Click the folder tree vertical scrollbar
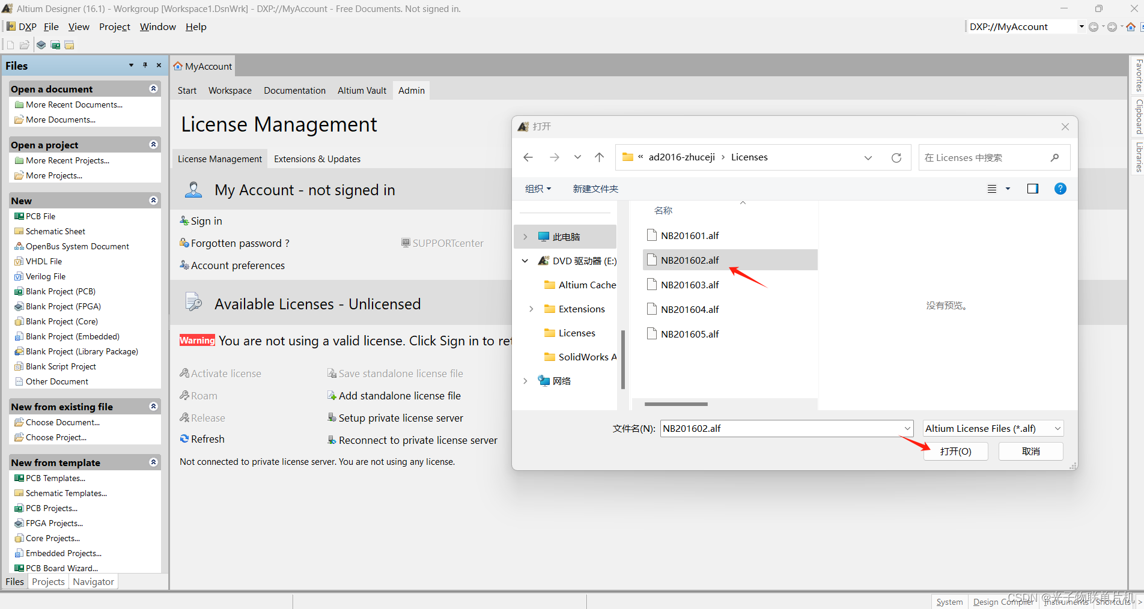 point(623,359)
